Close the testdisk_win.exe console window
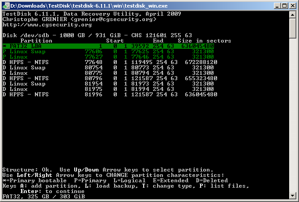This screenshot has height=202, width=299. pos(292,6)
